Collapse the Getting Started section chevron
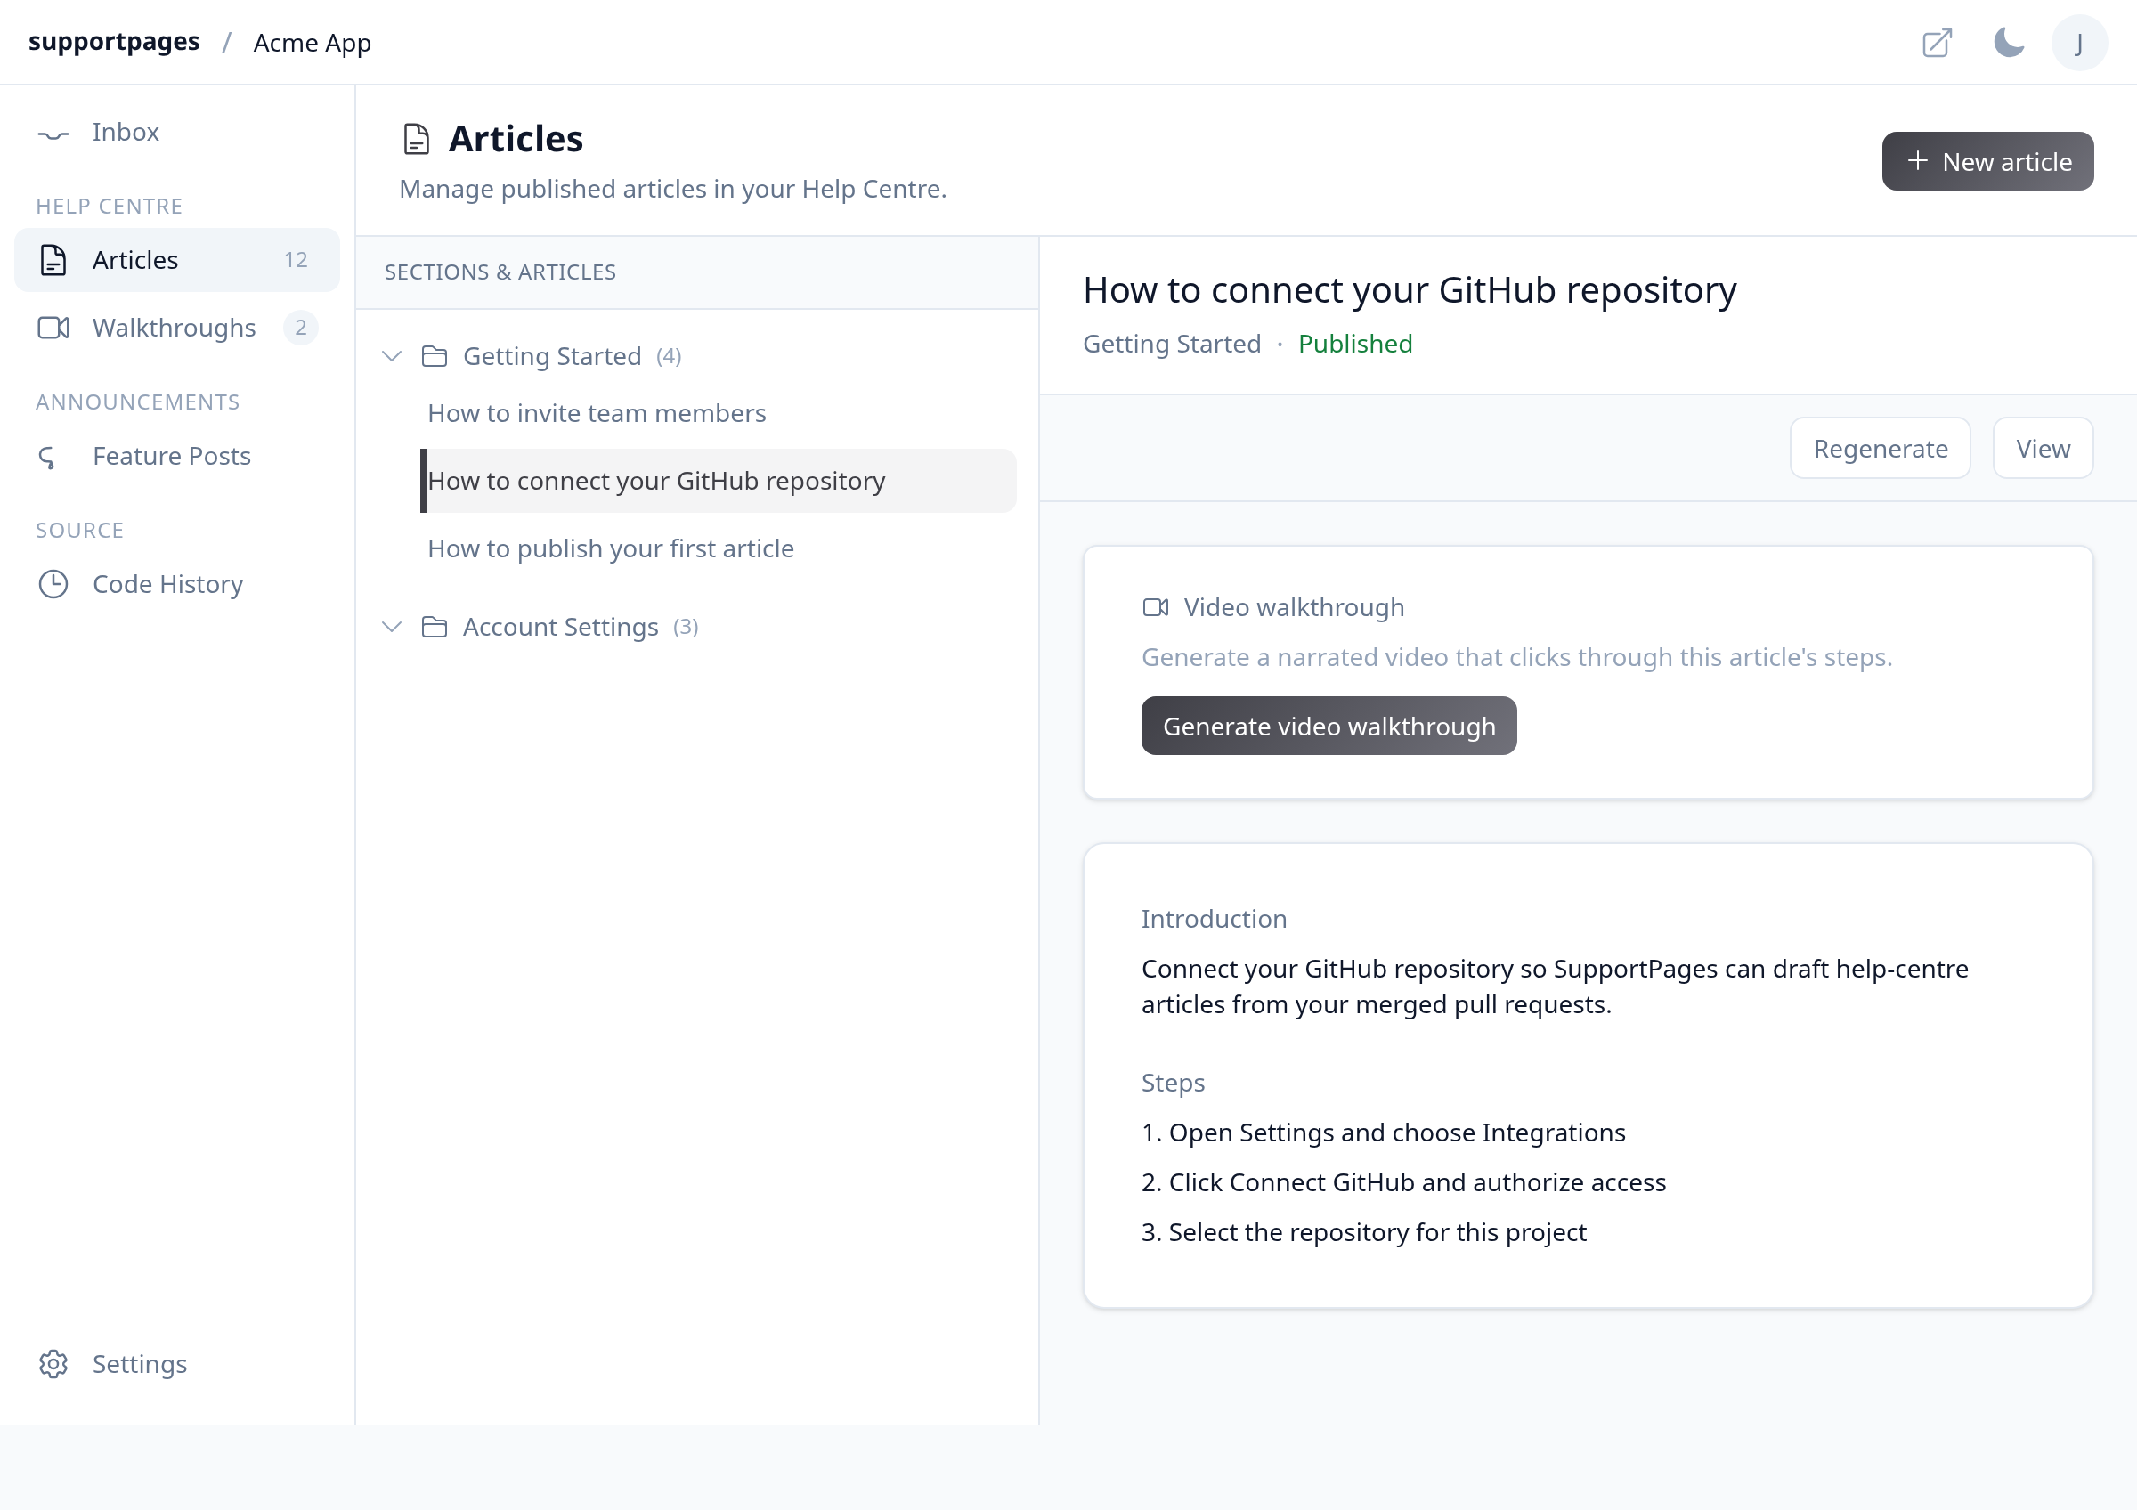Screen dimensions: 2137x1510 (392, 356)
